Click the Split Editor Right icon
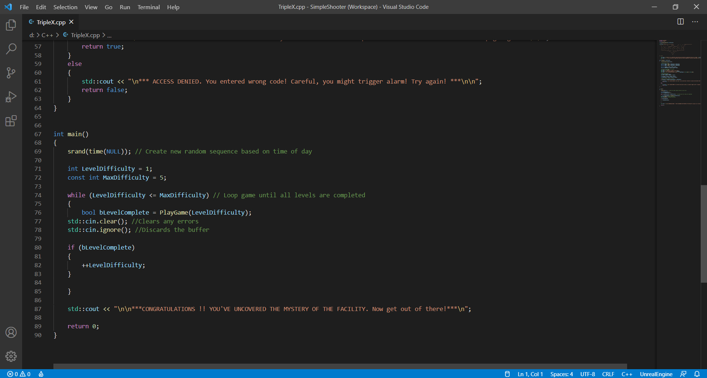Viewport: 707px width, 378px height. click(x=680, y=22)
